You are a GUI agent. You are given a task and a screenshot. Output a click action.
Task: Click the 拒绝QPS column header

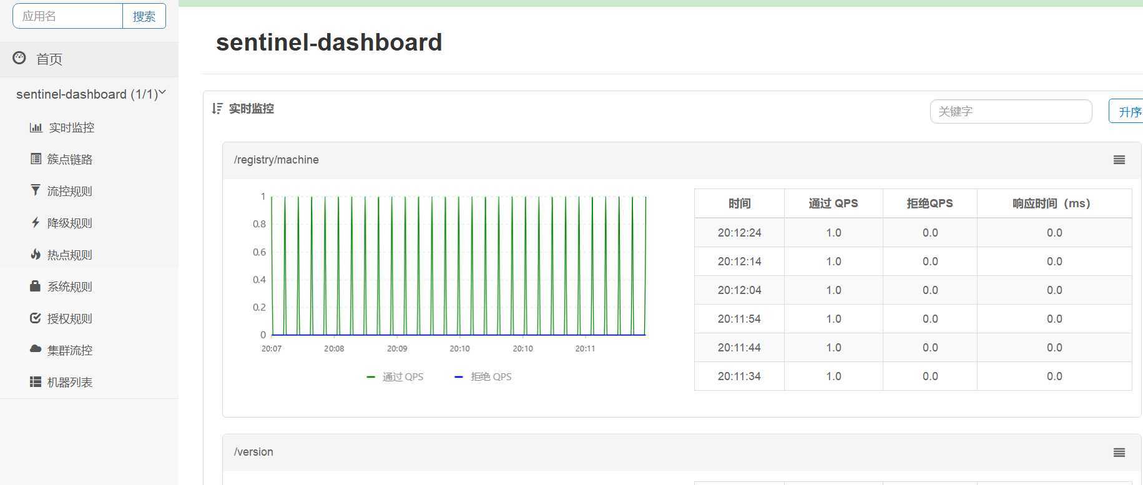(930, 203)
